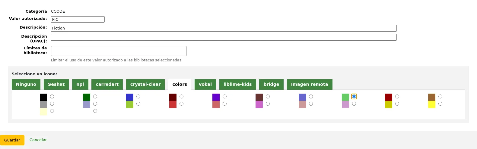
Task: Focus the Descripción (OPAC) input field
Action: pos(224,37)
